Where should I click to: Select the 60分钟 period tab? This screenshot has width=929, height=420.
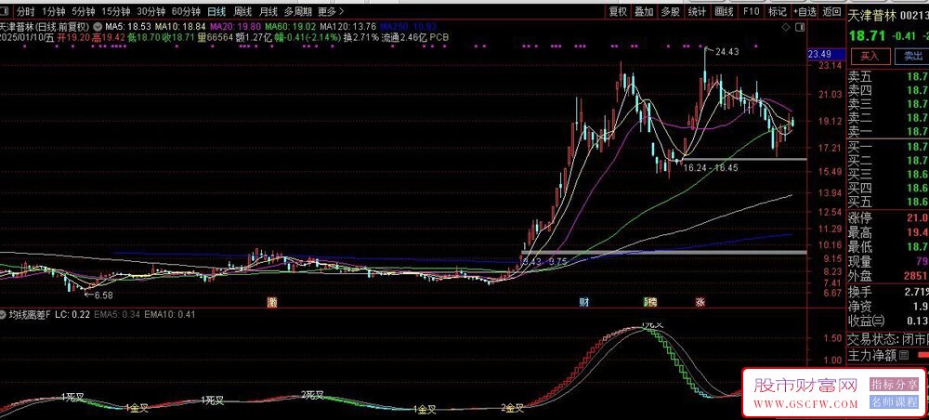coord(186,10)
